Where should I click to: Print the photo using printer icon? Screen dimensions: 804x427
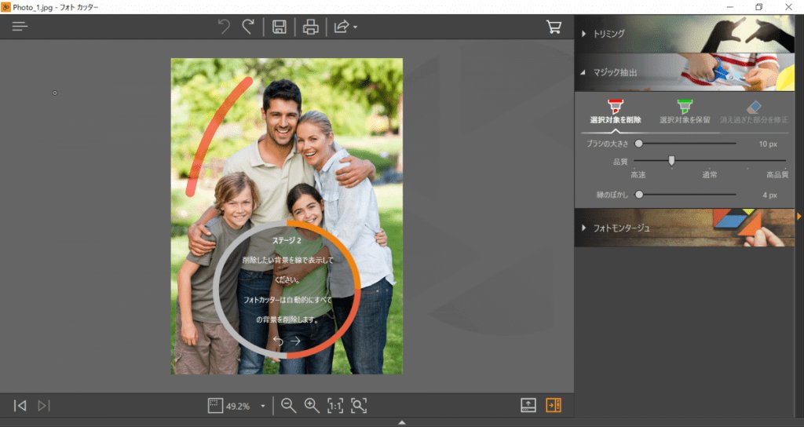[311, 27]
